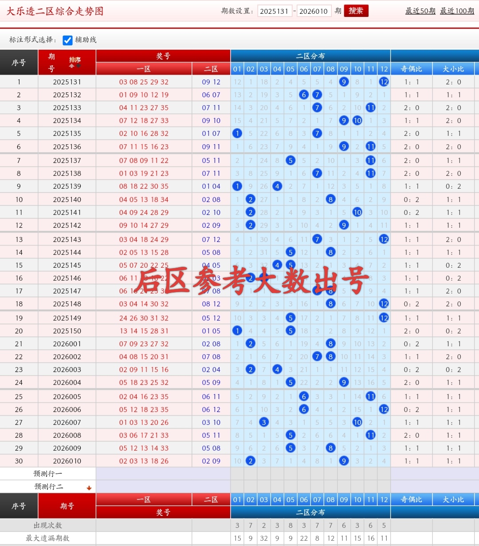
Task: Click the 奇偶比 column header
Action: [x=411, y=69]
